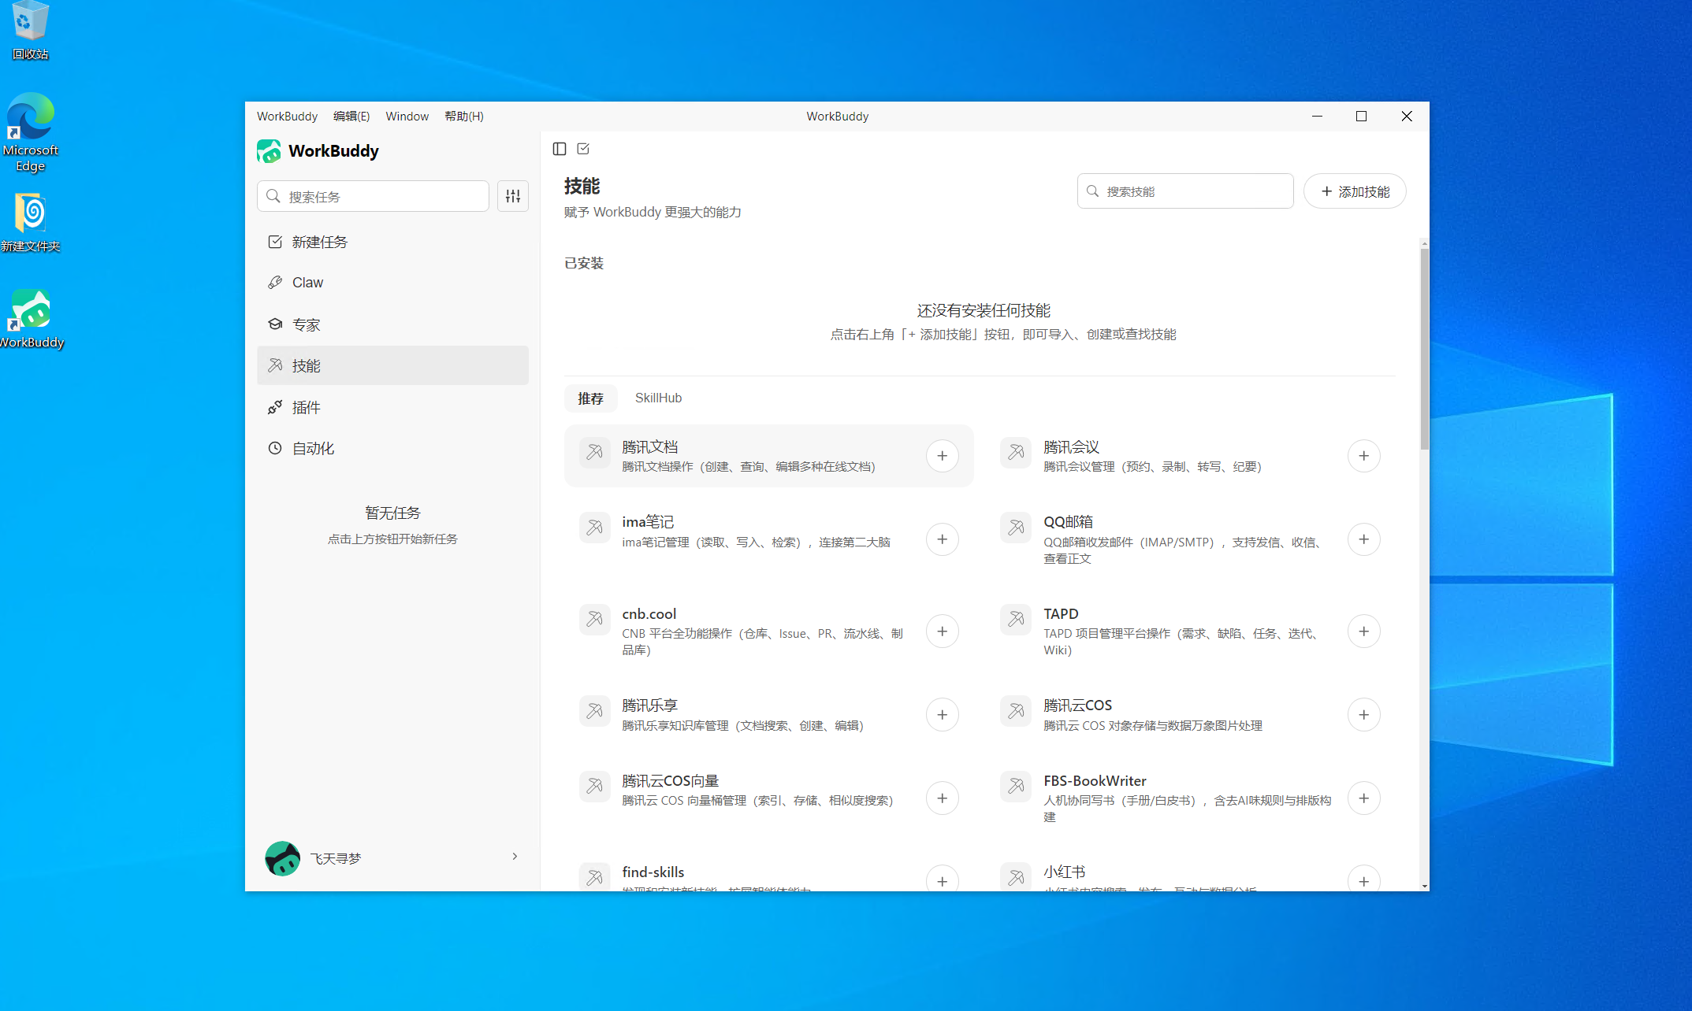Open the 自动化 (Automation) section
The image size is (1692, 1011).
click(313, 447)
